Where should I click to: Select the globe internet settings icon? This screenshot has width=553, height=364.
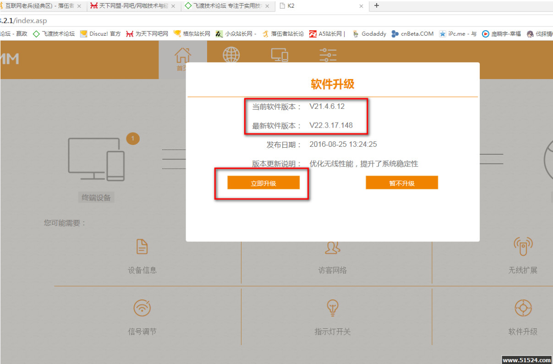[x=231, y=55]
